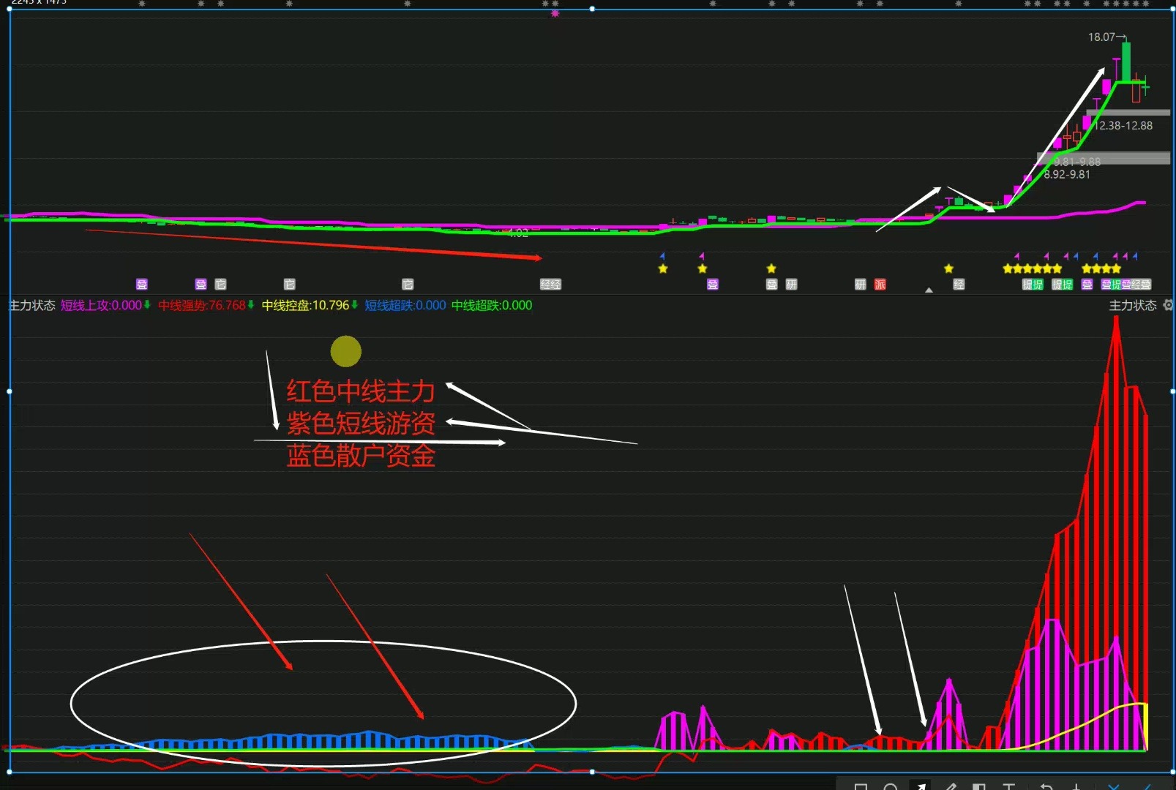The height and width of the screenshot is (790, 1176).
Task: Click the single 经 marker under the lone star
Action: 959,284
